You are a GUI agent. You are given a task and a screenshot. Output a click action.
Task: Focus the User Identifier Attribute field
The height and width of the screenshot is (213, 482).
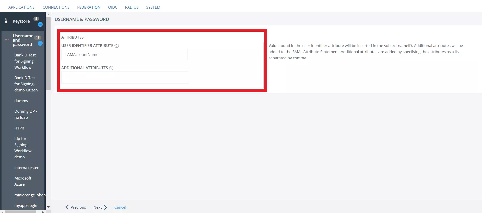(124, 55)
